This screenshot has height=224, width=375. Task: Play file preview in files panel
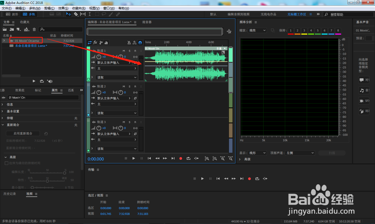[x=34, y=81]
